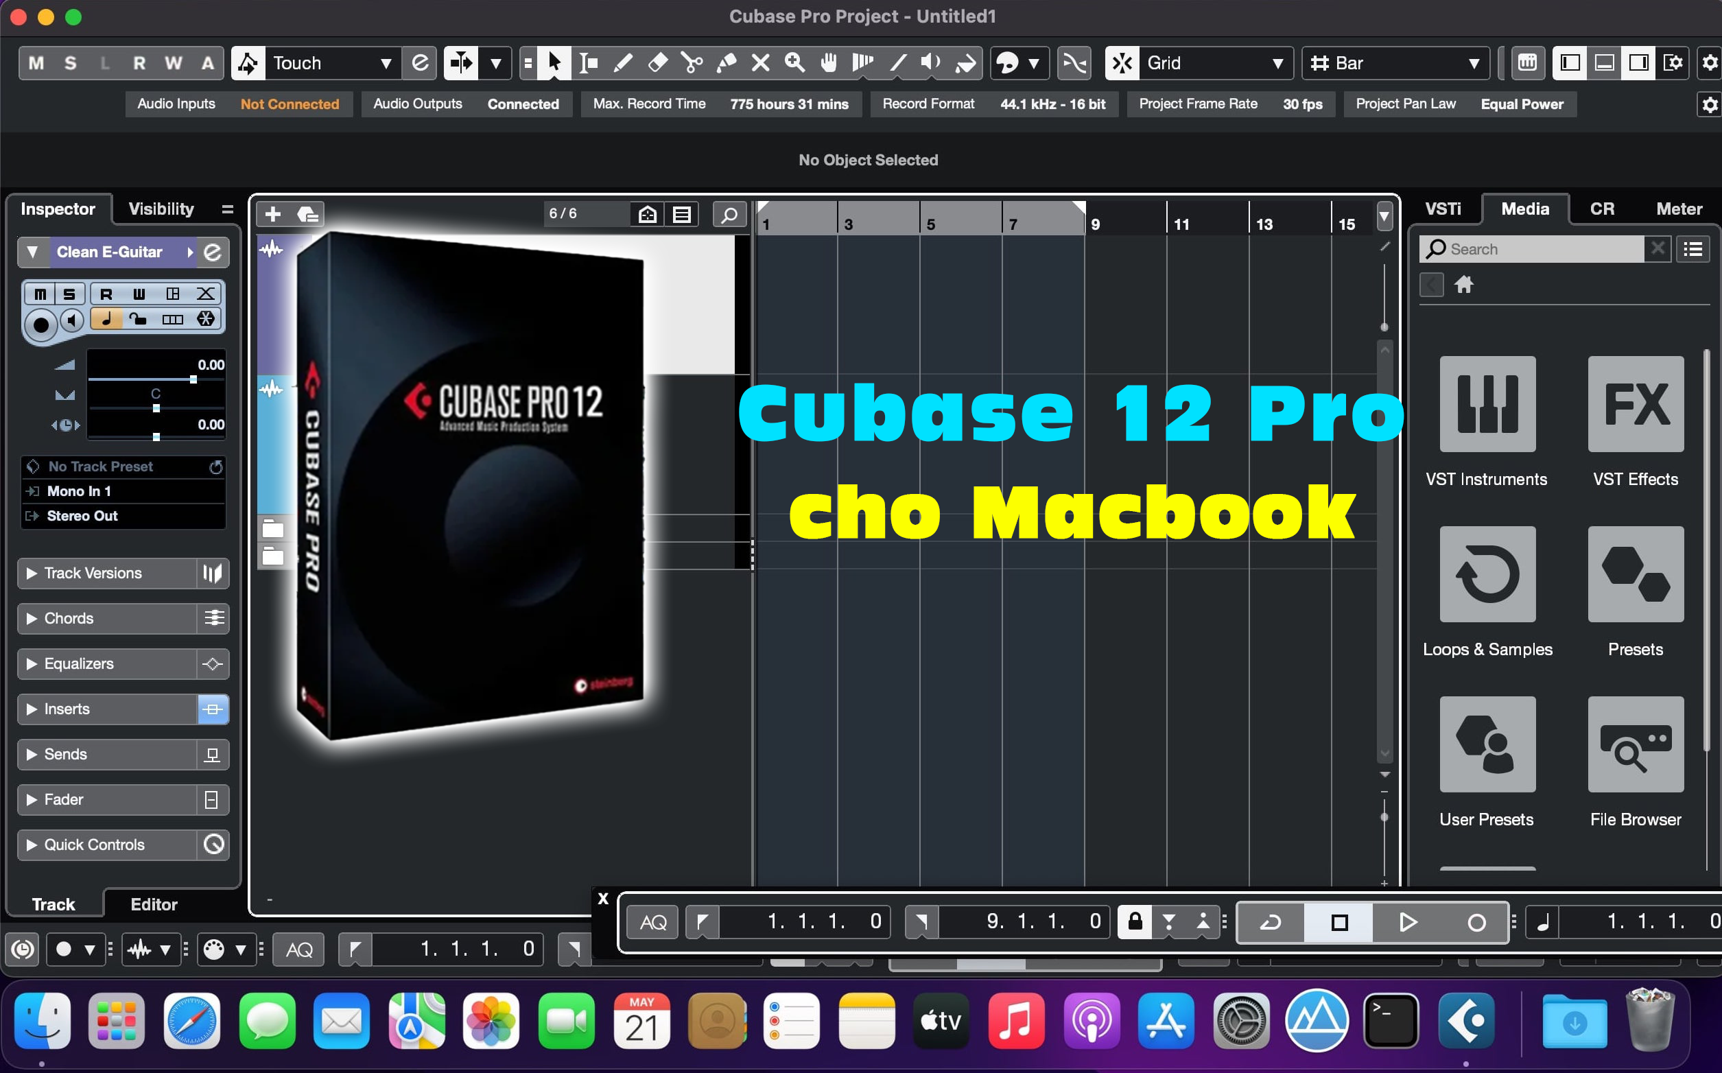Click the track delay slider handle
This screenshot has height=1073, width=1722.
pos(156,437)
